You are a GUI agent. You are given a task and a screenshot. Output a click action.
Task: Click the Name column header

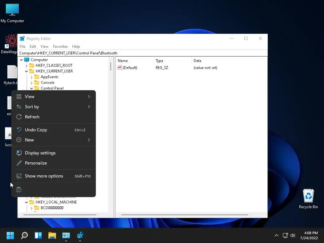click(x=134, y=60)
